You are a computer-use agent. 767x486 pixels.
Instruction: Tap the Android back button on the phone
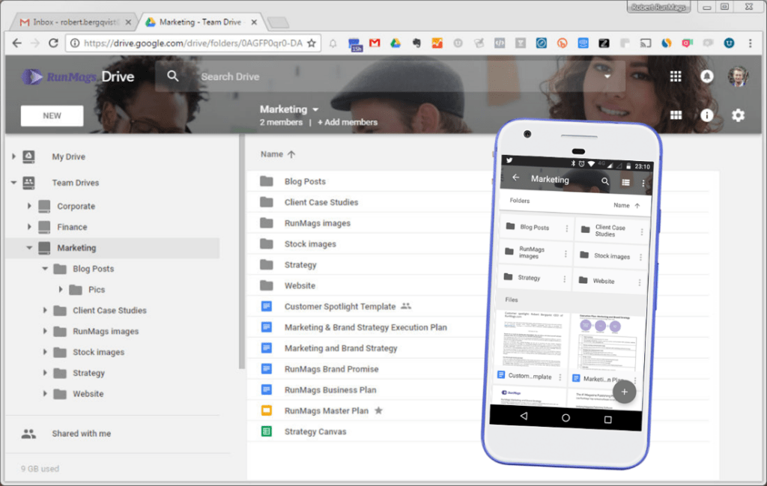point(524,416)
